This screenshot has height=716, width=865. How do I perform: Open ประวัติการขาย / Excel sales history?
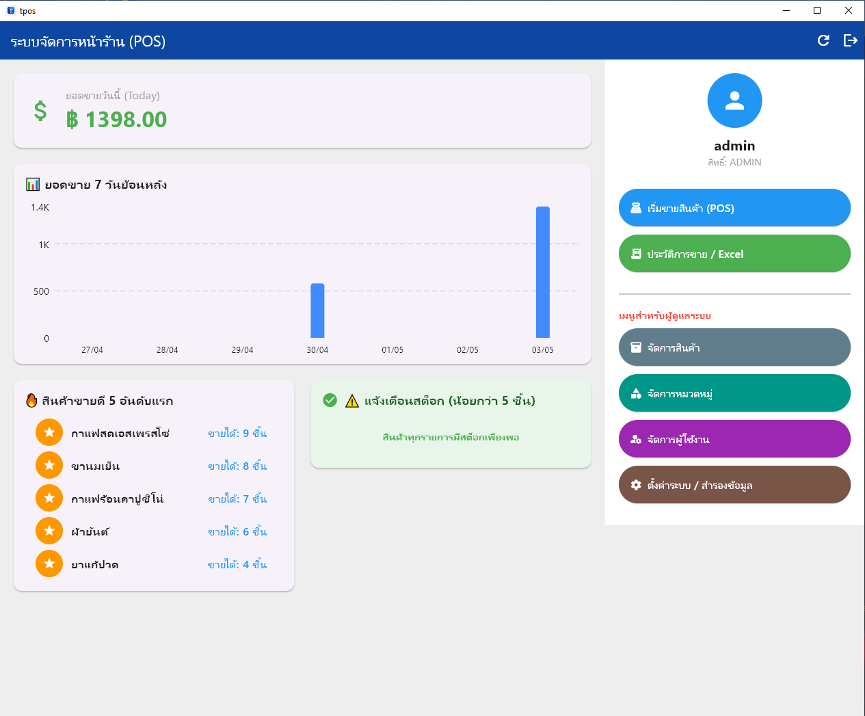click(734, 254)
